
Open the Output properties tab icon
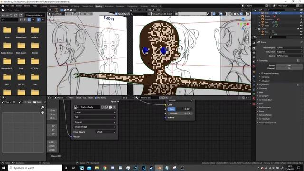254,53
